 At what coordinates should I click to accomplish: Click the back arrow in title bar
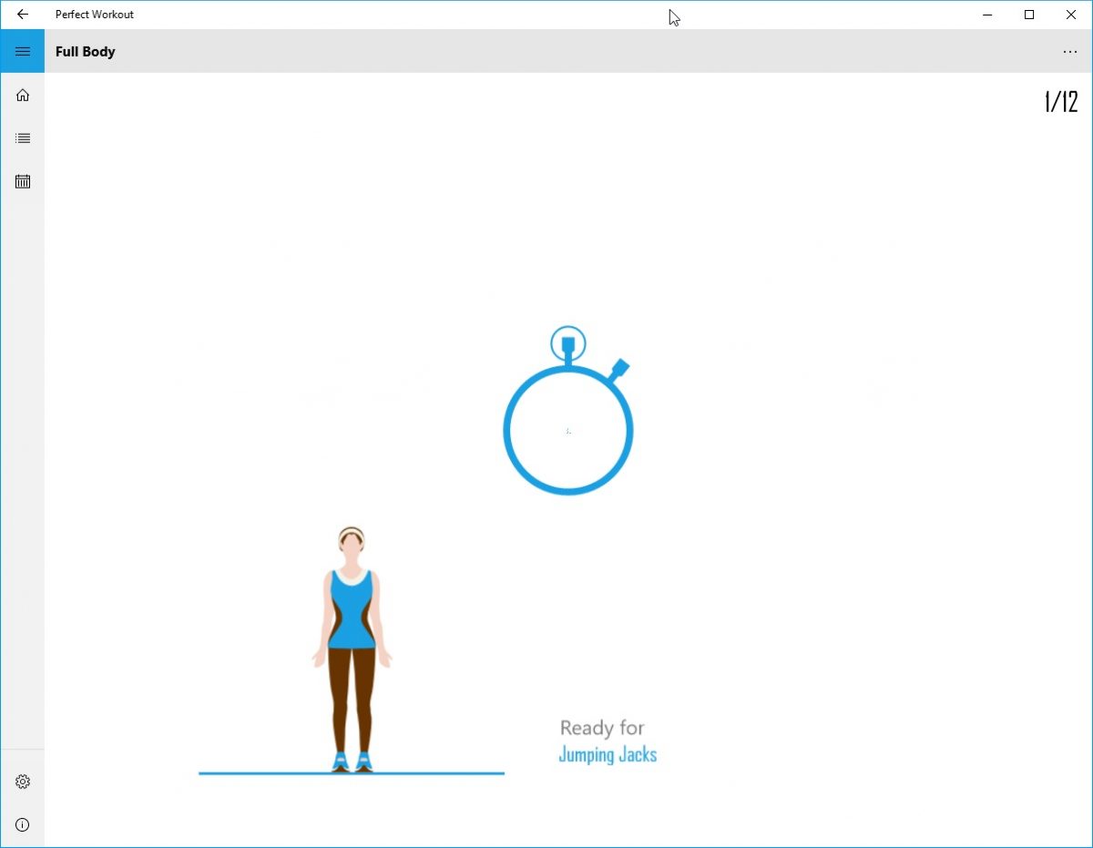[x=22, y=15]
